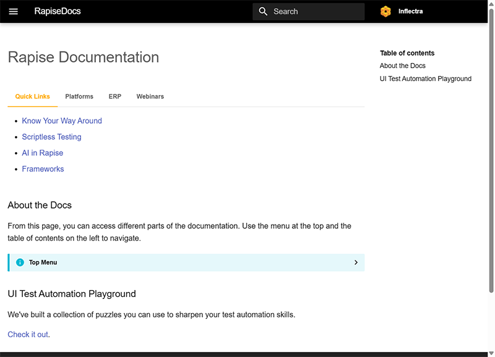Go to Scriptless Testing page
495x357 pixels.
(x=51, y=137)
